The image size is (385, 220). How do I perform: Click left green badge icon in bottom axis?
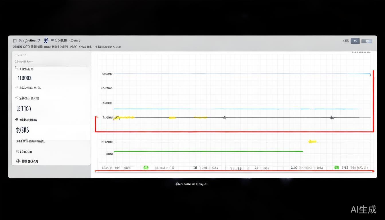pos(146,168)
